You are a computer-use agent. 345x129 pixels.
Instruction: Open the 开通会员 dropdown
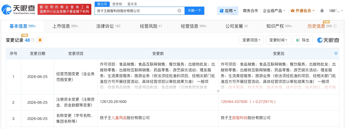303,11
